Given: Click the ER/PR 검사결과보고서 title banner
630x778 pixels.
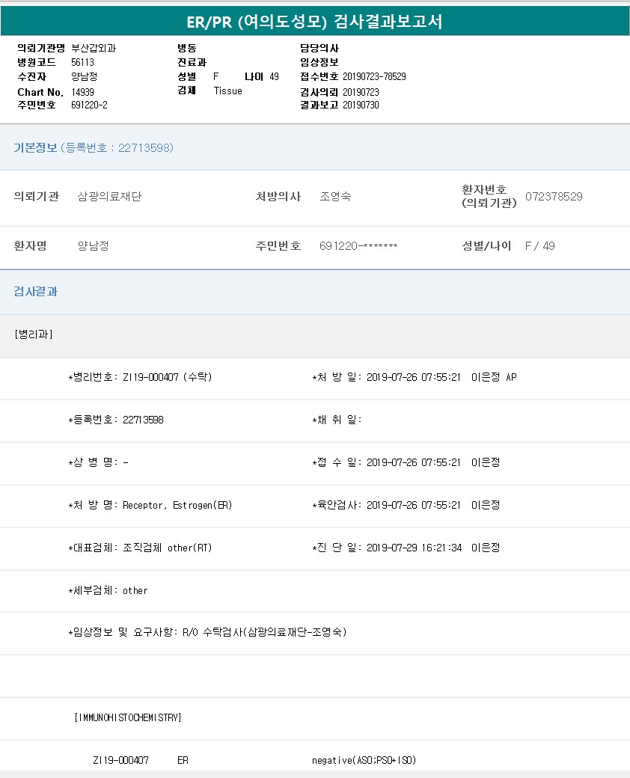Looking at the screenshot, I should click(314, 22).
